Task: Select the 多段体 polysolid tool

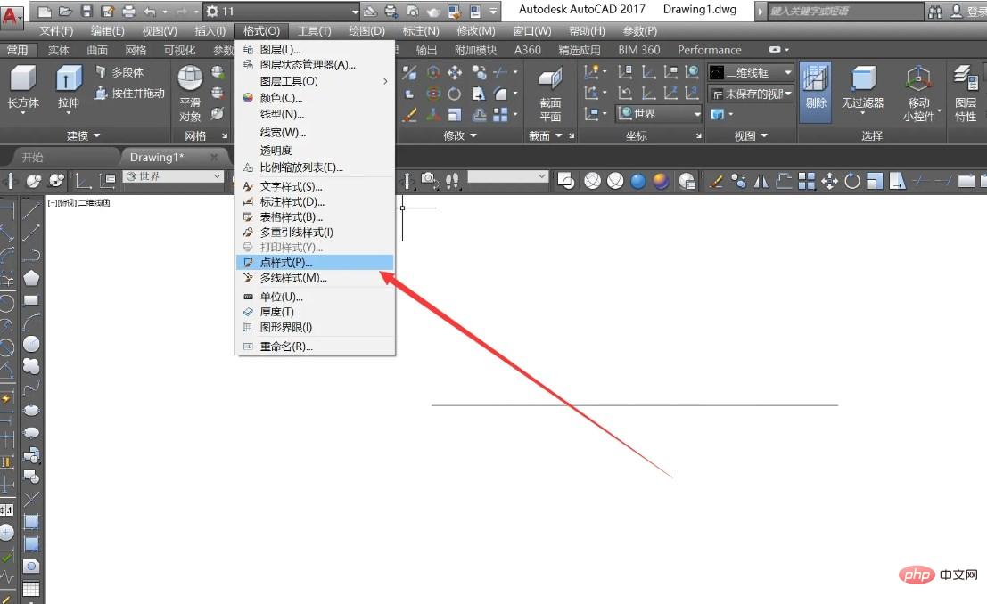Action: coord(119,72)
